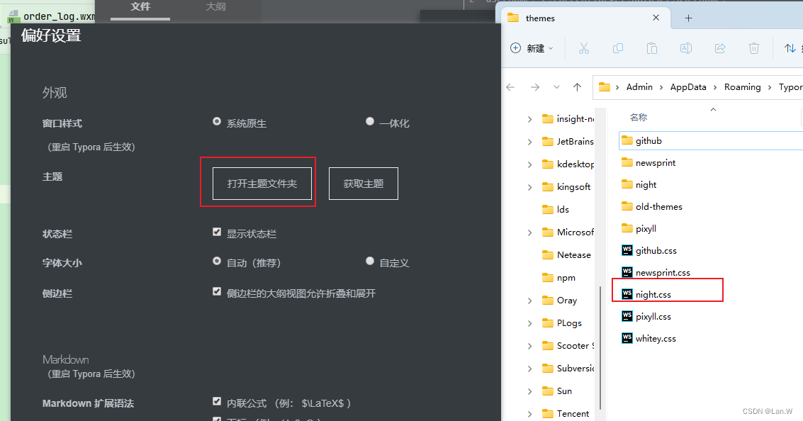803x421 pixels.
Task: Switch to 大纲 tab in sidebar
Action: point(215,6)
